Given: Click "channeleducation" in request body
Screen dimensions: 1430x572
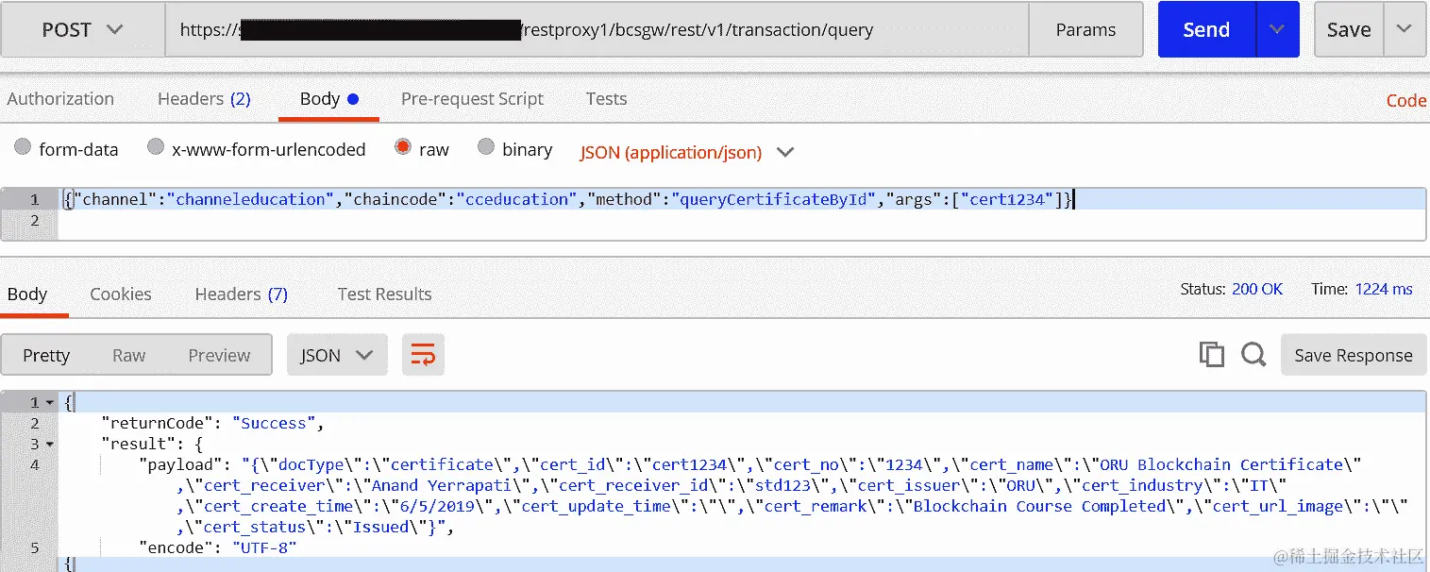Looking at the screenshot, I should click(251, 199).
